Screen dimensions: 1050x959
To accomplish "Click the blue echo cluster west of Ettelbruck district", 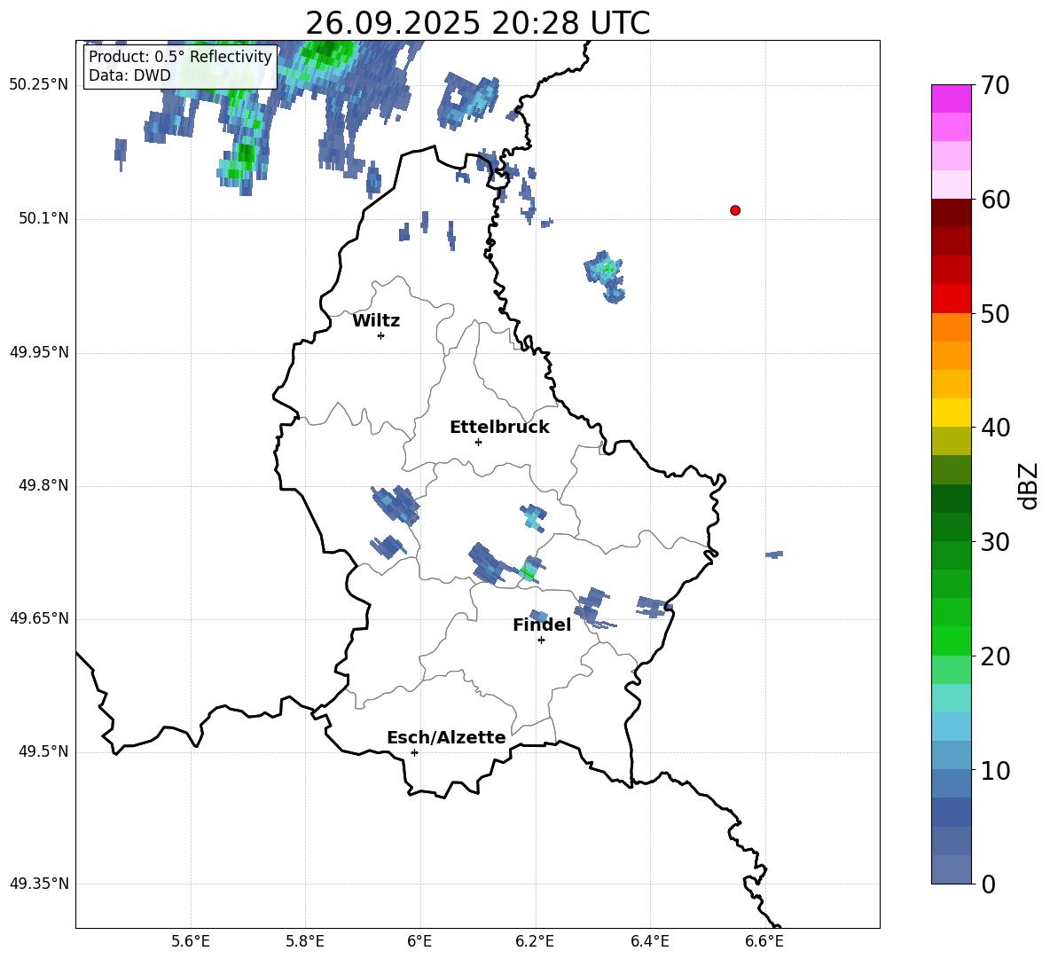I will point(396,505).
